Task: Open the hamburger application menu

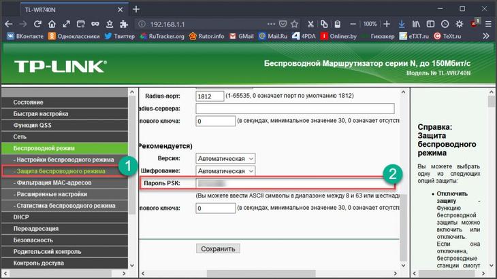Action: click(x=488, y=24)
